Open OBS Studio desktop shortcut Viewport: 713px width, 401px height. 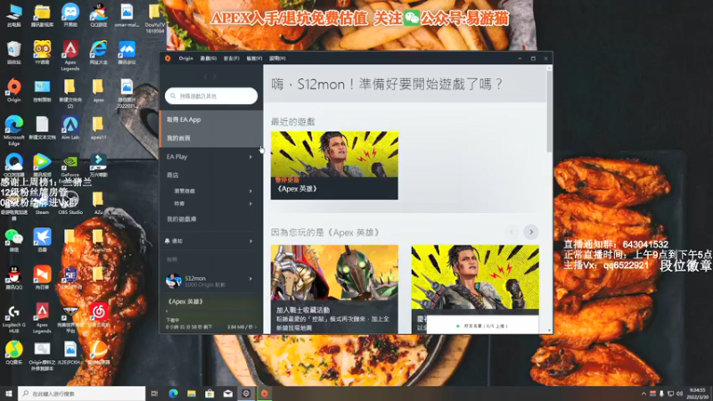point(70,203)
